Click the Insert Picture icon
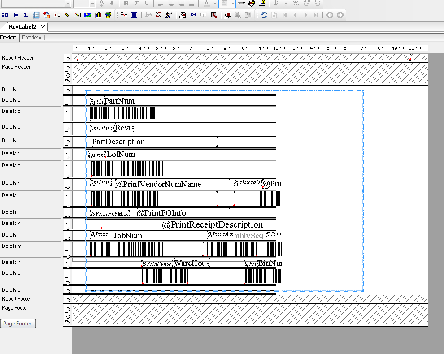Screen dimensions: 444x354 tap(88, 15)
